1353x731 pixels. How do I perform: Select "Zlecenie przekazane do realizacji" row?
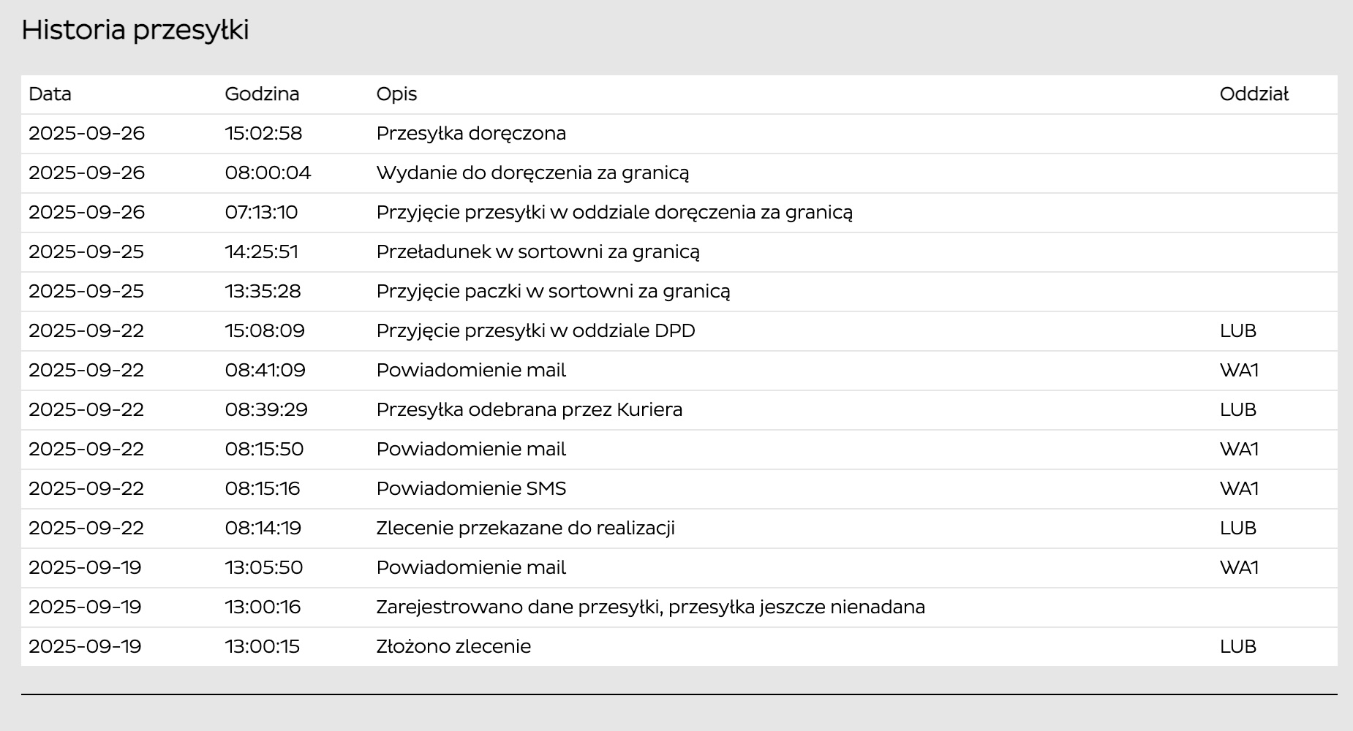coord(525,529)
